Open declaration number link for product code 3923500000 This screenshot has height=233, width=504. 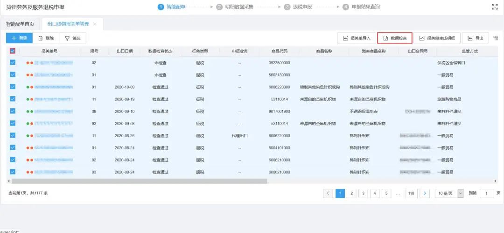(x=53, y=63)
